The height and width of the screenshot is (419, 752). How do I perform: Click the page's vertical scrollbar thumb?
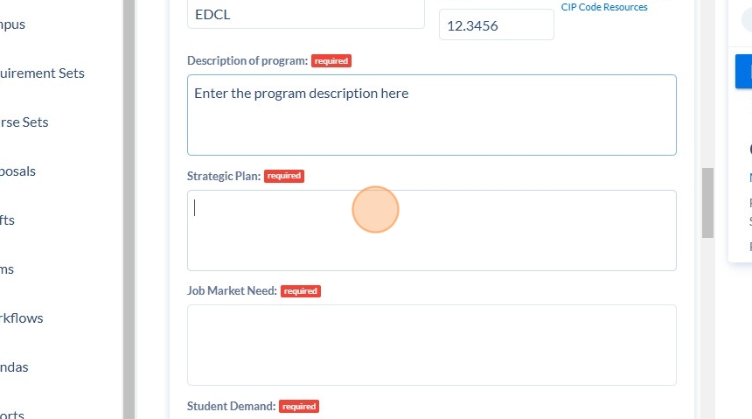coord(708,203)
